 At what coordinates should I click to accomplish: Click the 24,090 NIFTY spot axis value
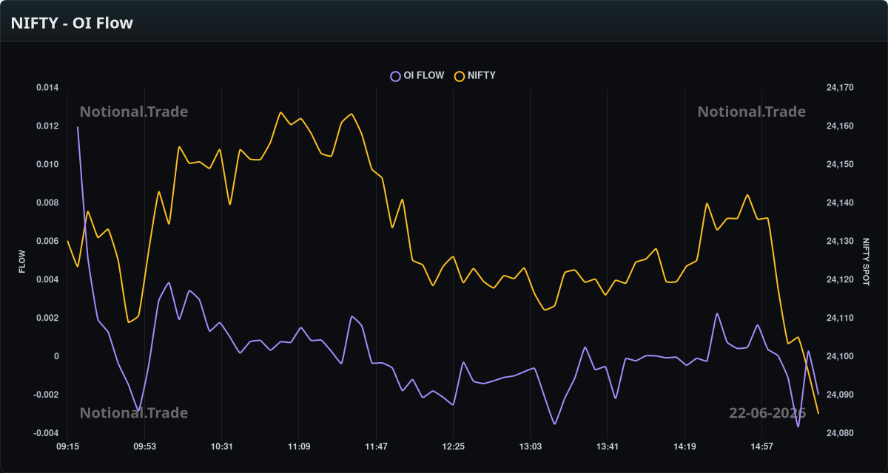(840, 395)
